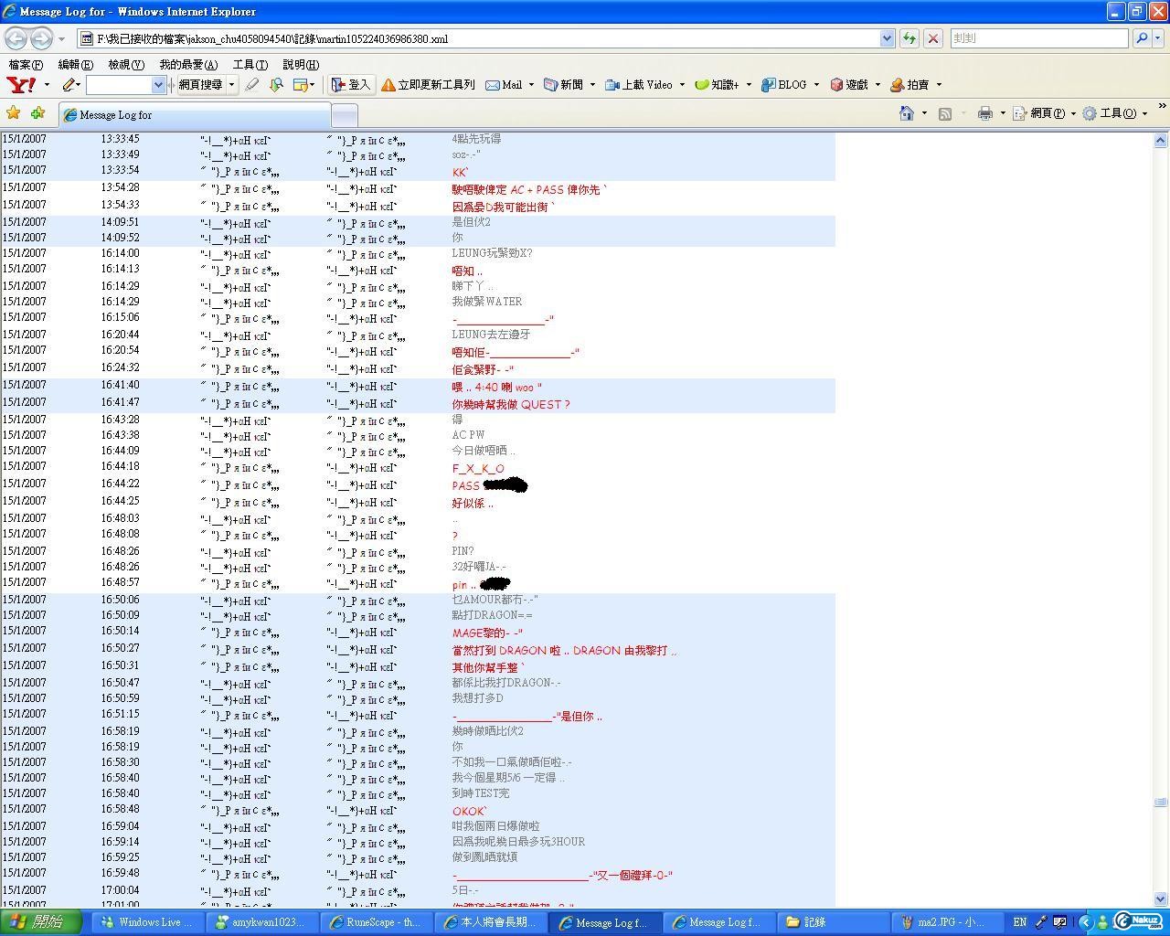Screen dimensions: 1170x936
Task: Click the Nakuz icon in system tray
Action: [x=1138, y=921]
